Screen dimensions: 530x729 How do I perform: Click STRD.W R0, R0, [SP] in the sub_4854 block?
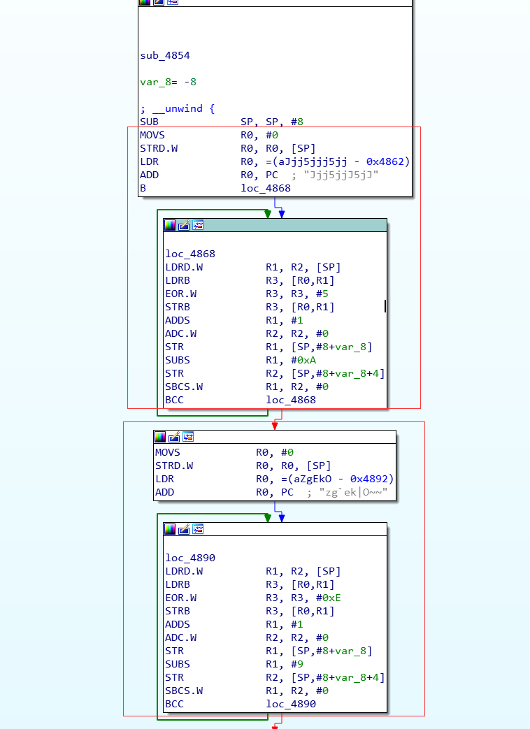point(228,148)
